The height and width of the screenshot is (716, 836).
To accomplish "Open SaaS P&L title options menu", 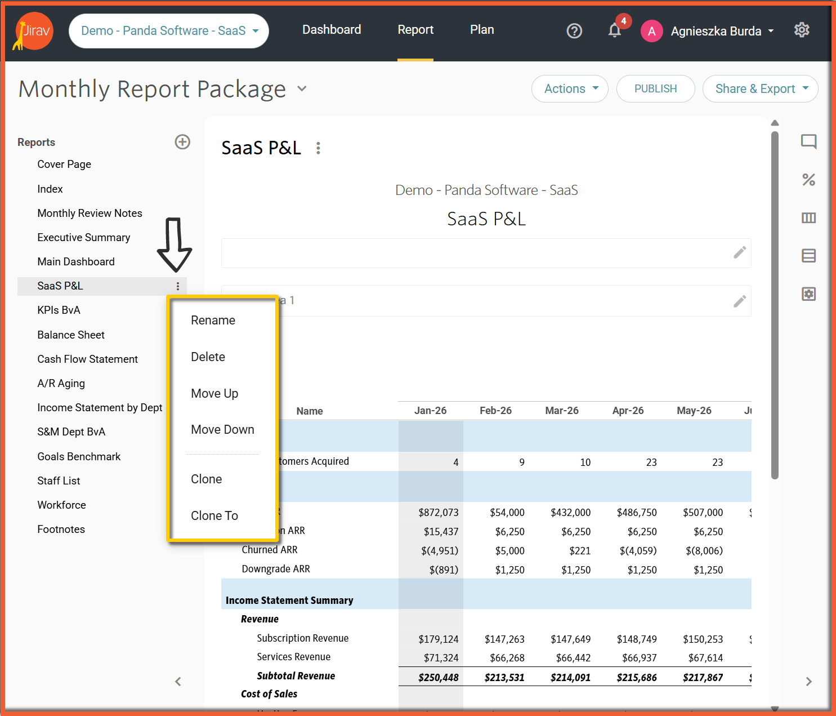I will pos(318,148).
